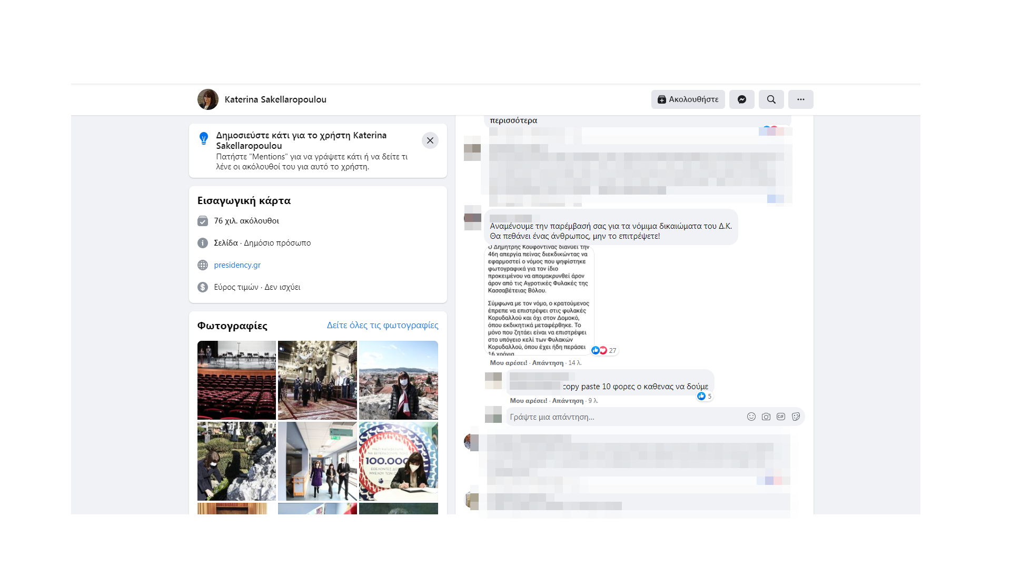Click the Ακολουθήστε follow button
The width and height of the screenshot is (1011, 568).
pos(688,99)
